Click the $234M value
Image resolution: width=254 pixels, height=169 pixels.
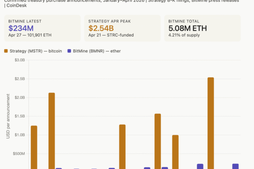pyautogui.click(x=21, y=28)
